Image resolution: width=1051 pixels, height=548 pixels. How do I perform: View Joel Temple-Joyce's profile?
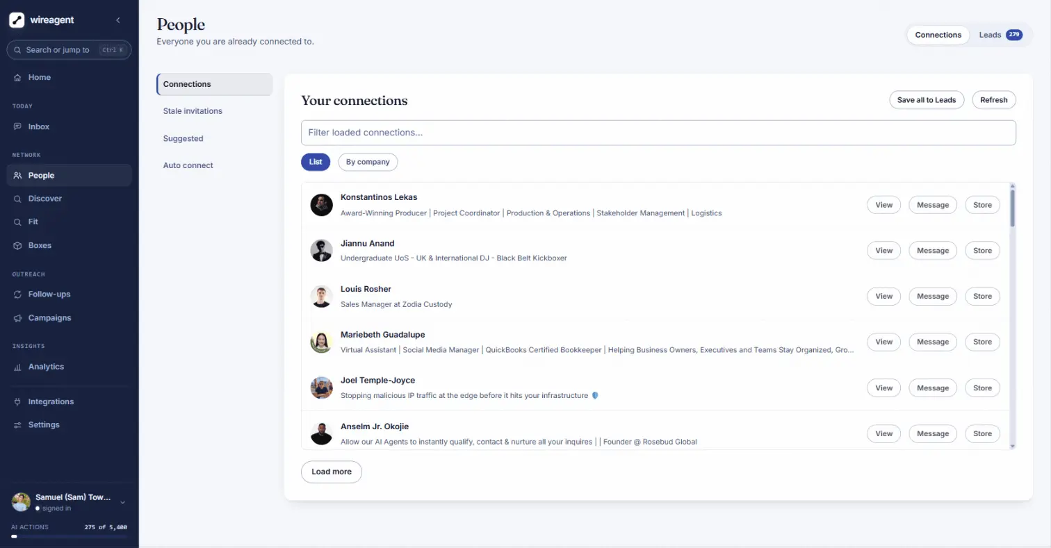(x=883, y=388)
